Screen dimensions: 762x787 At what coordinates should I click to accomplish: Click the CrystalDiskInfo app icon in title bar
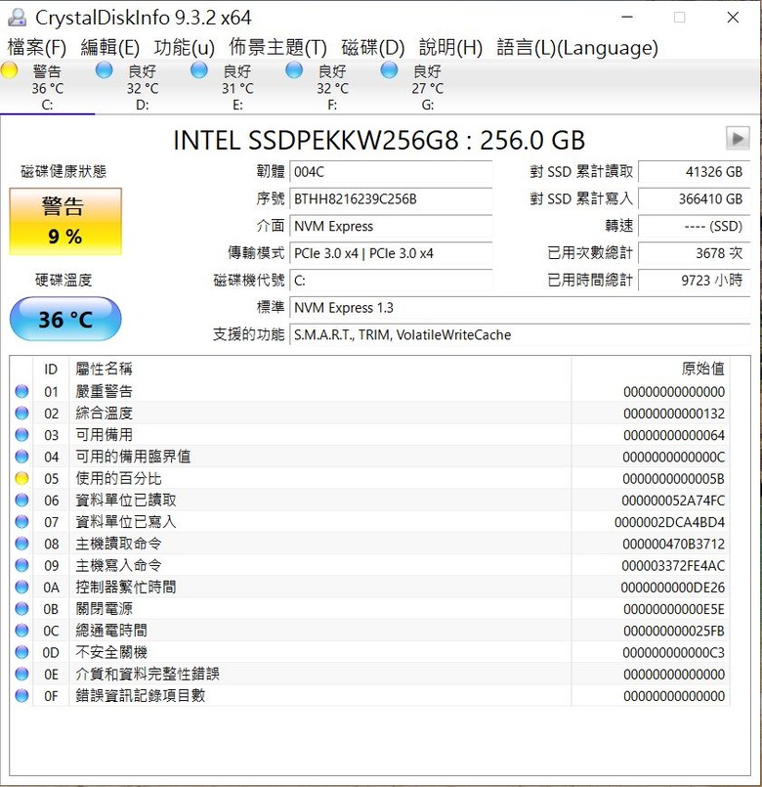tap(17, 18)
